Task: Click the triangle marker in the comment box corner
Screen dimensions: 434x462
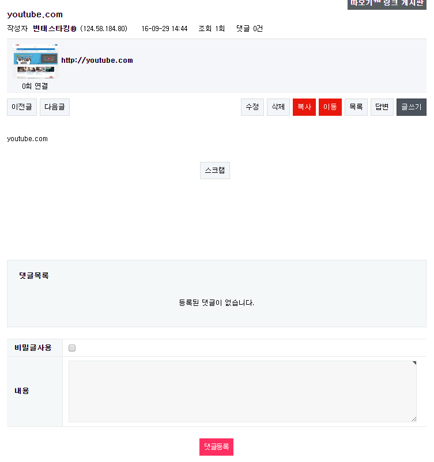Action: [x=414, y=363]
